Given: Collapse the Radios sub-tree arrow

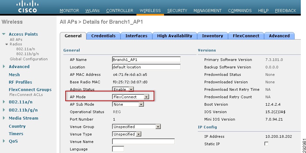Looking at the screenshot, I should point(6,44).
